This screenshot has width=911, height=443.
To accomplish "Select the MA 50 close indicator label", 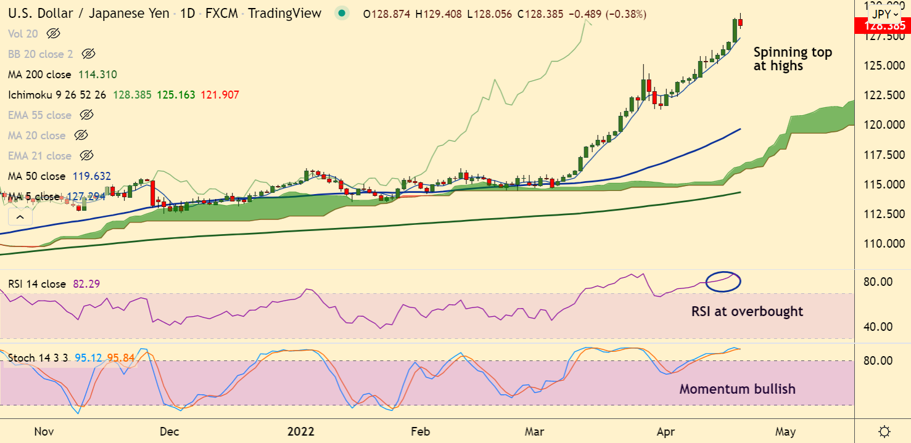I will coord(37,176).
